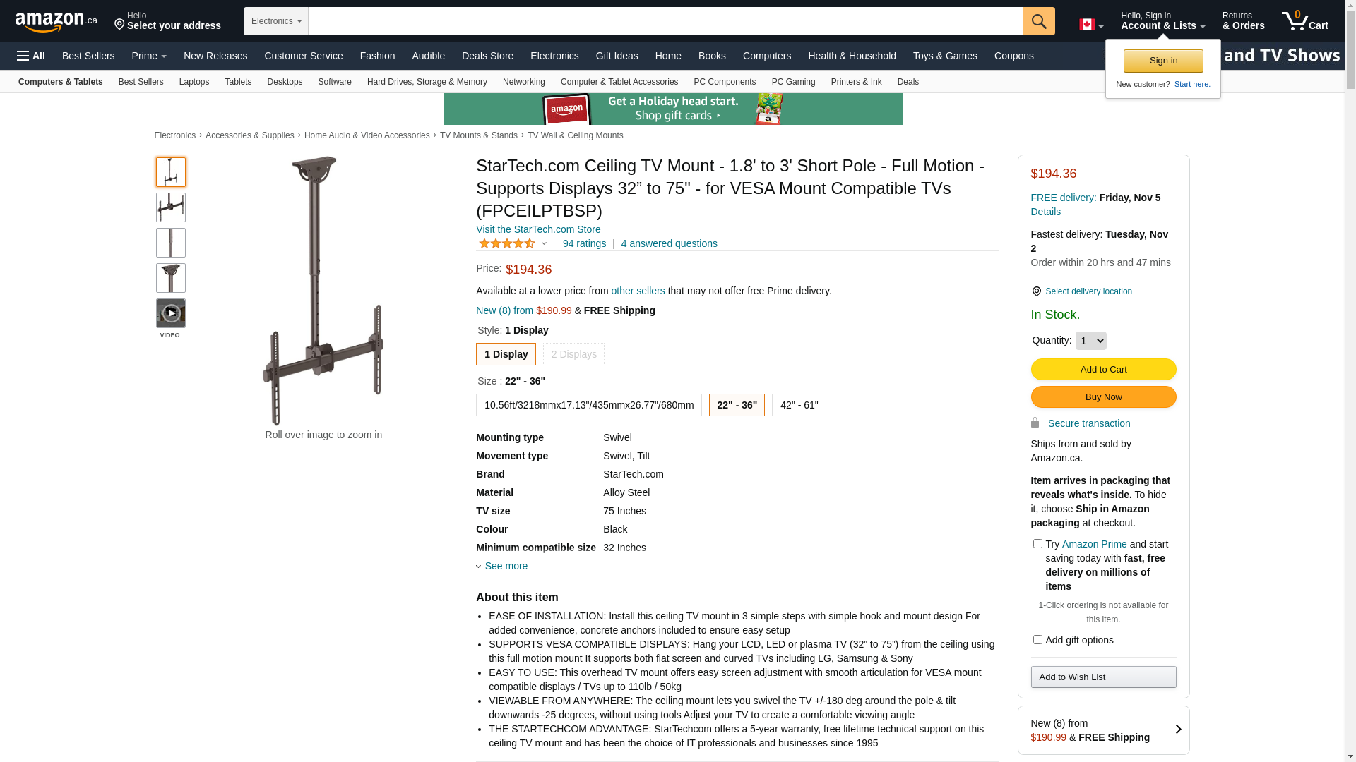
Task: Expand See more product details
Action: pos(505,566)
